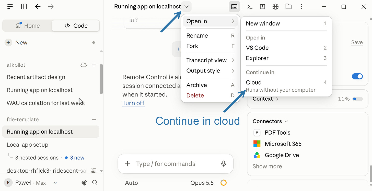This screenshot has width=372, height=191.
Task: Toggle the sidebar panel icon
Action: click(24, 7)
